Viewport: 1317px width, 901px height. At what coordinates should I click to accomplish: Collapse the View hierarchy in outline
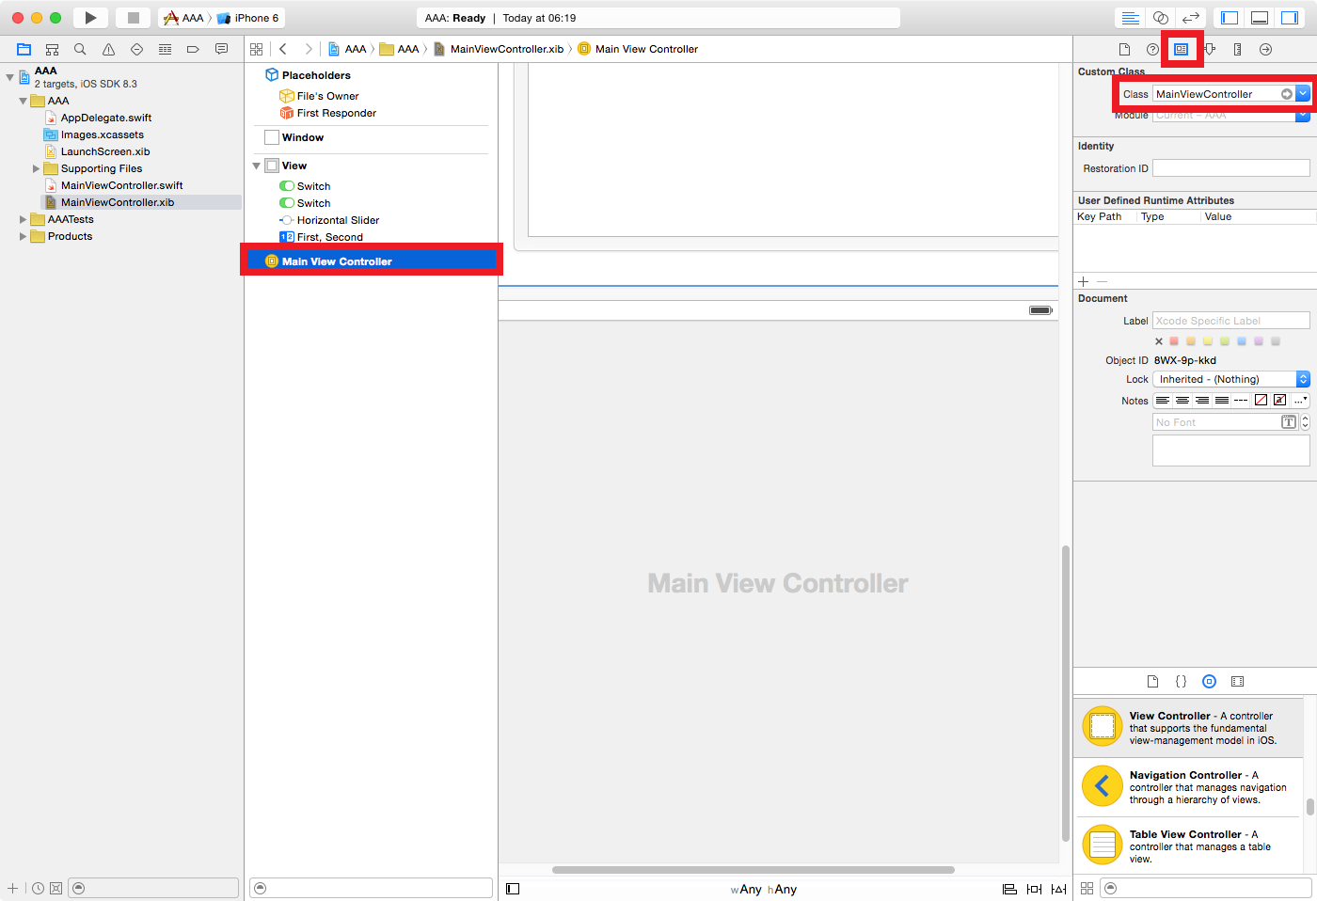pyautogui.click(x=256, y=166)
